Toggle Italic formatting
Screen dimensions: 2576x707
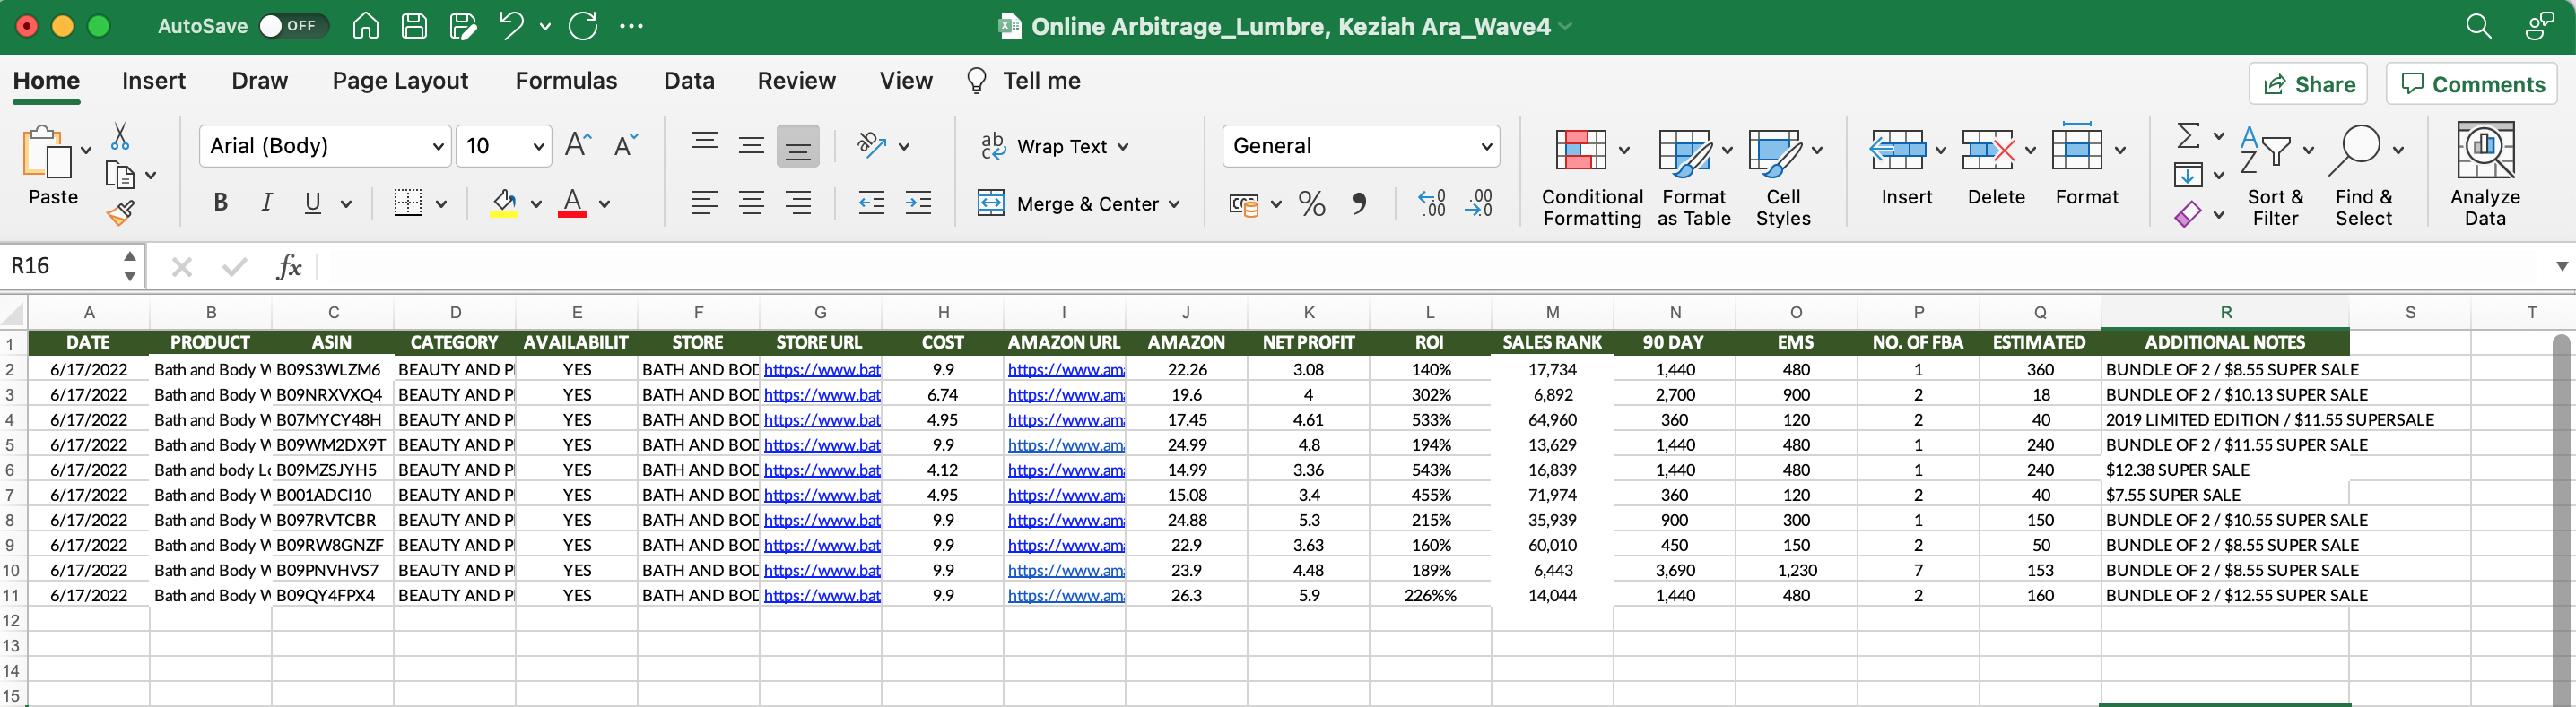pyautogui.click(x=266, y=203)
